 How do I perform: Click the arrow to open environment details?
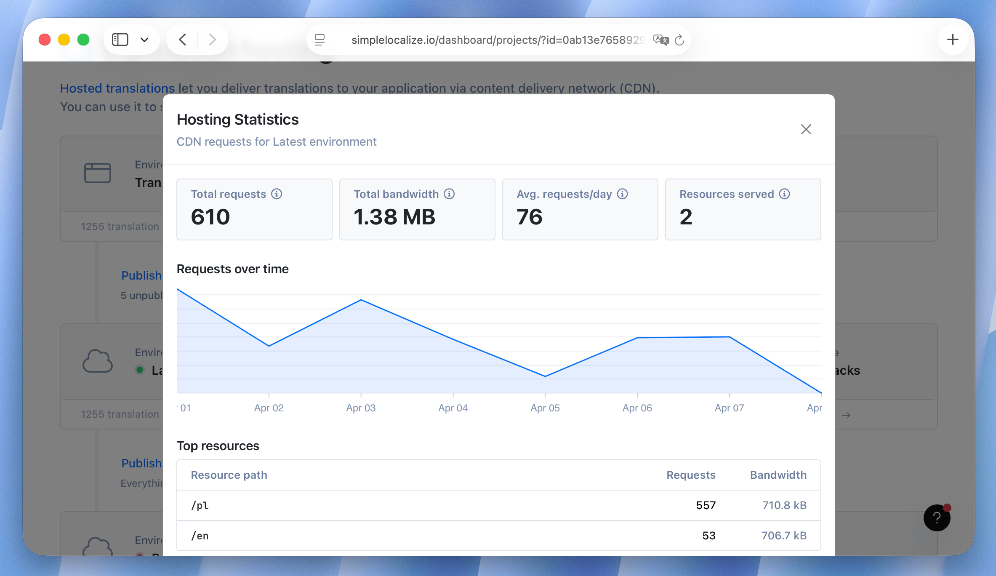(x=847, y=415)
